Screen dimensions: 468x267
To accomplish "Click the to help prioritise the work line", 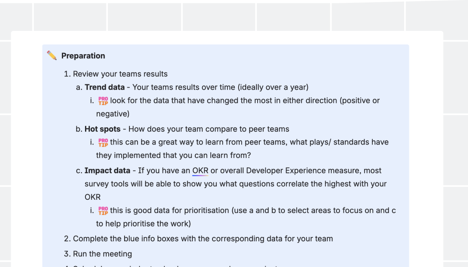I will (x=143, y=223).
